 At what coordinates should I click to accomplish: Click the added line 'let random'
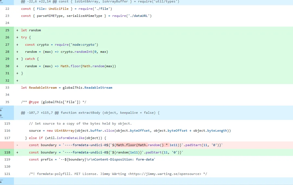pos(31,30)
